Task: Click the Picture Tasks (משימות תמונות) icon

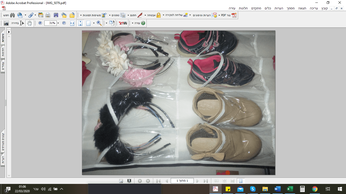Action: [x=104, y=15]
